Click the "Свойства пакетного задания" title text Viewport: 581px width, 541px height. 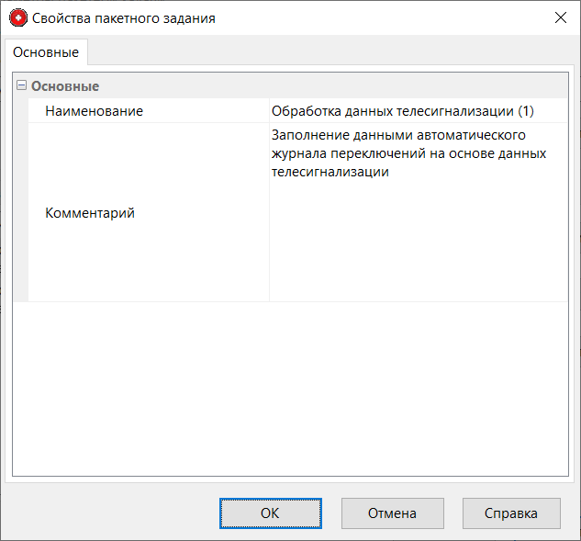pos(124,17)
